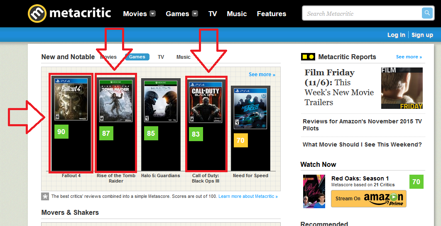Open the Fallout 4 cover art
This screenshot has height=226, width=441.
pos(71,99)
